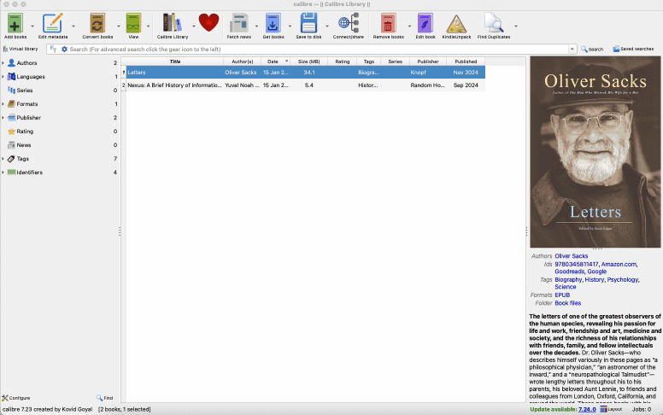Click in the main search input field
Screen dimensions: 663x415
click(317, 49)
